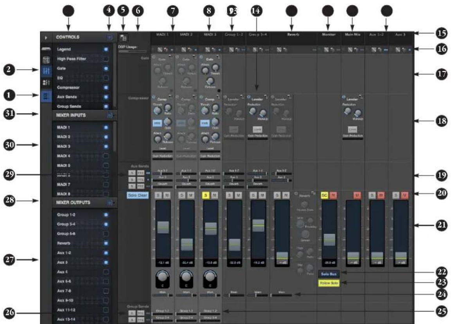Select the Reverb channel name header

pyautogui.click(x=293, y=34)
